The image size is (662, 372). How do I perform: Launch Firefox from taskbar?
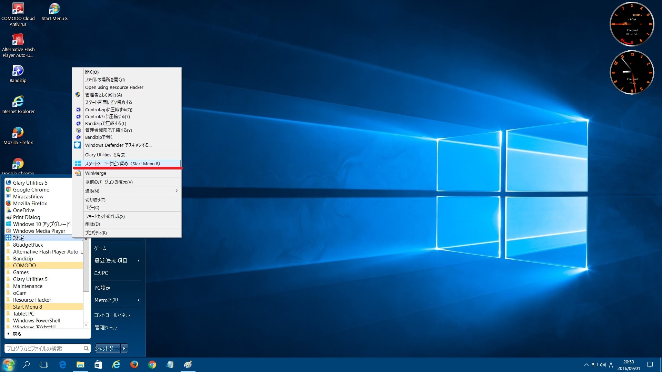[x=134, y=365]
